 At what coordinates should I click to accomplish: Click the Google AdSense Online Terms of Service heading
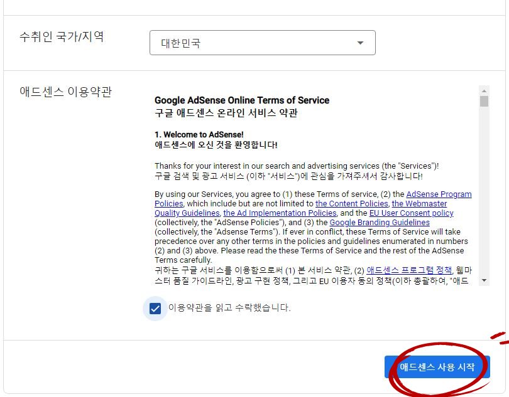point(242,100)
